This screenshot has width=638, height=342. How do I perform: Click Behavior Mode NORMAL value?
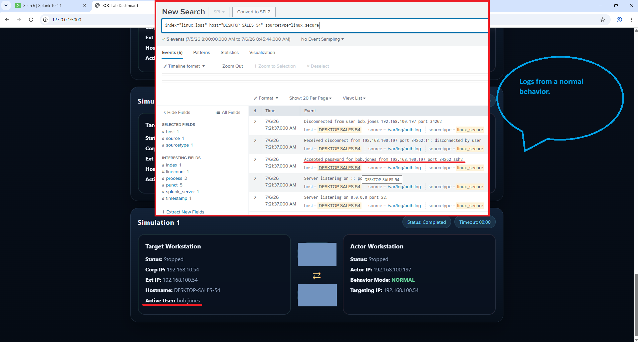pyautogui.click(x=403, y=280)
